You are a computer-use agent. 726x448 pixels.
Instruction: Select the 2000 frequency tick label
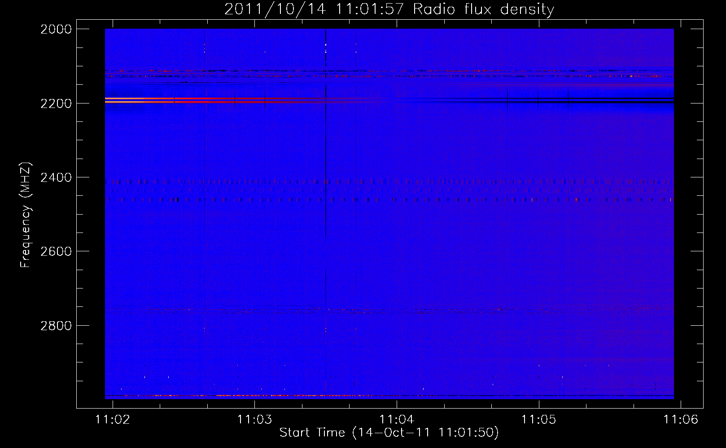click(56, 29)
